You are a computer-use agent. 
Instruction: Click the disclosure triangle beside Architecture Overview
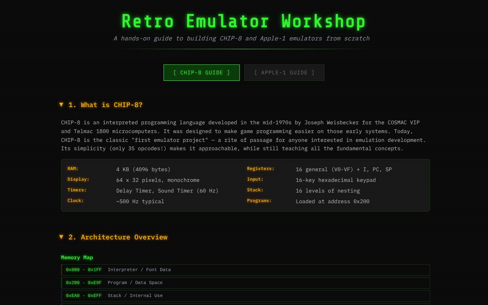pos(61,237)
